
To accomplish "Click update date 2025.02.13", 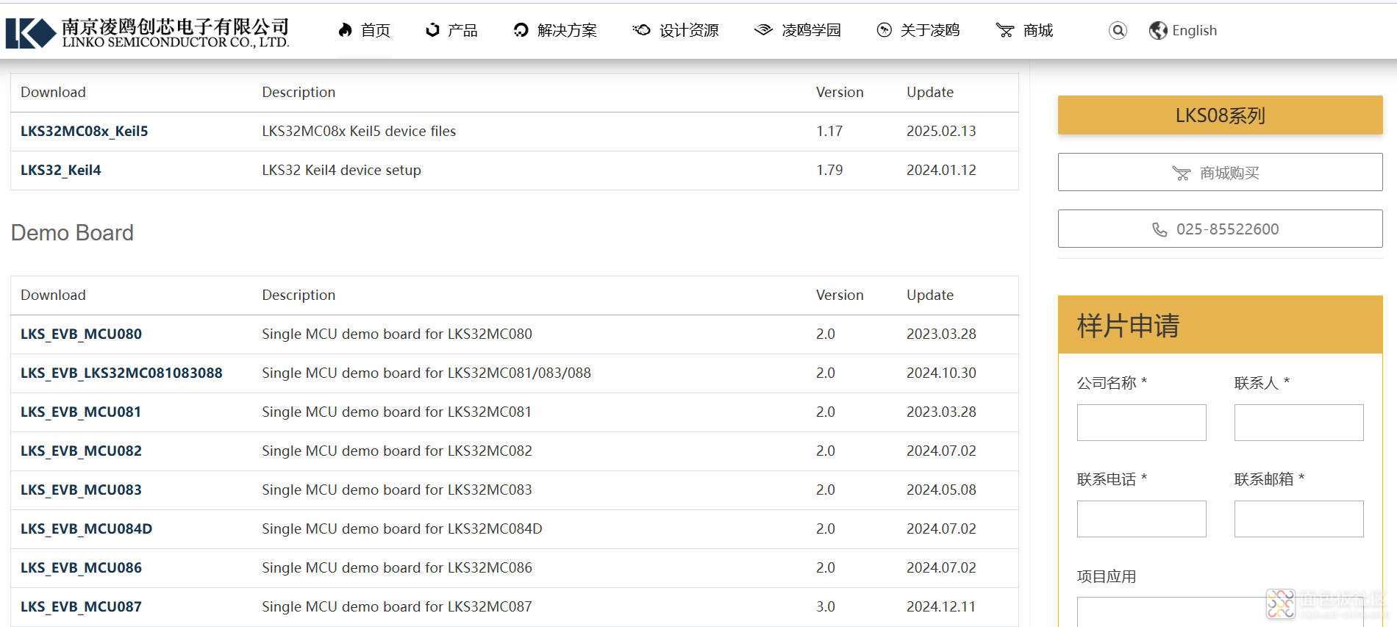I will tap(941, 131).
